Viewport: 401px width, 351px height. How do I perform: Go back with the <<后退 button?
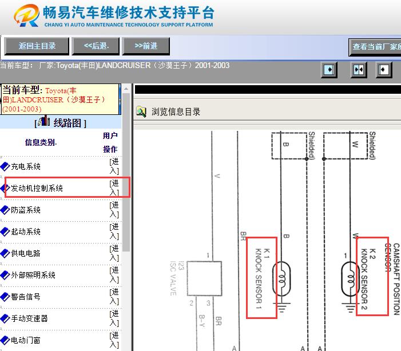[x=96, y=46]
